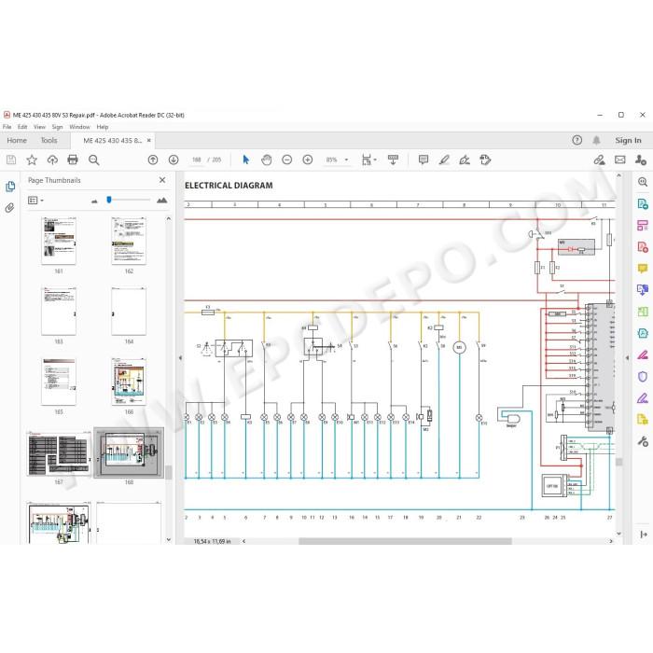Switch to the Tools tab
This screenshot has height=653, width=653.
tap(49, 140)
